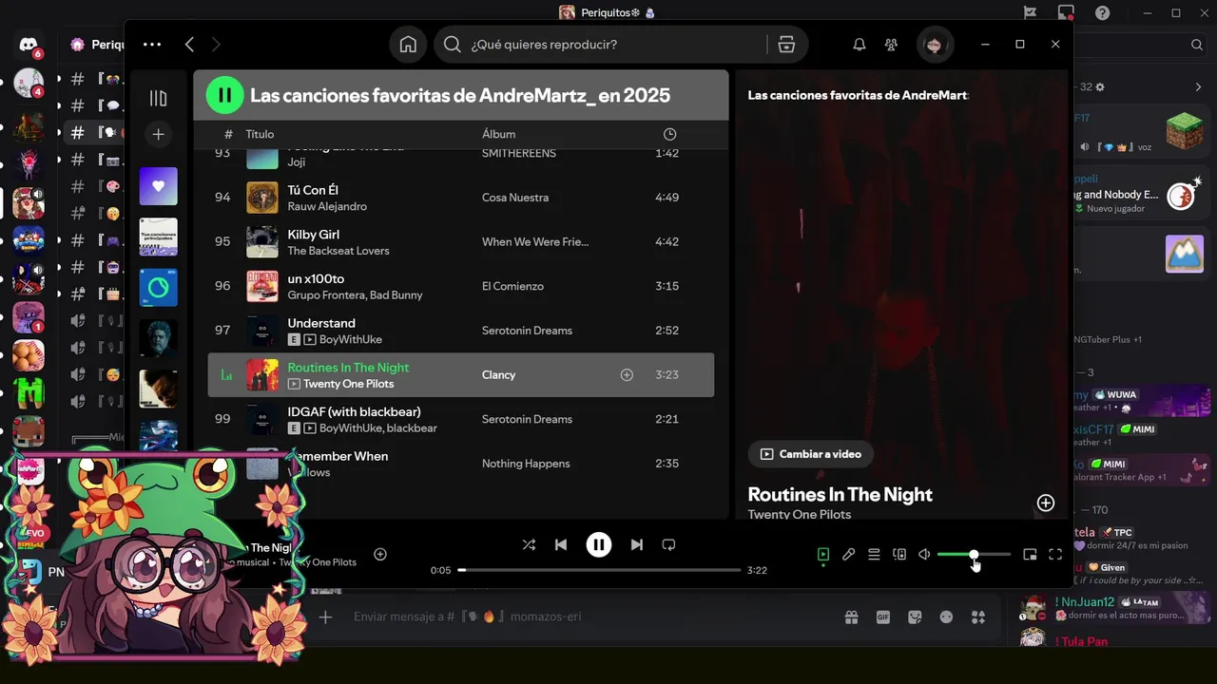Open the Nothing Happens album link
The image size is (1217, 684).
coord(526,464)
